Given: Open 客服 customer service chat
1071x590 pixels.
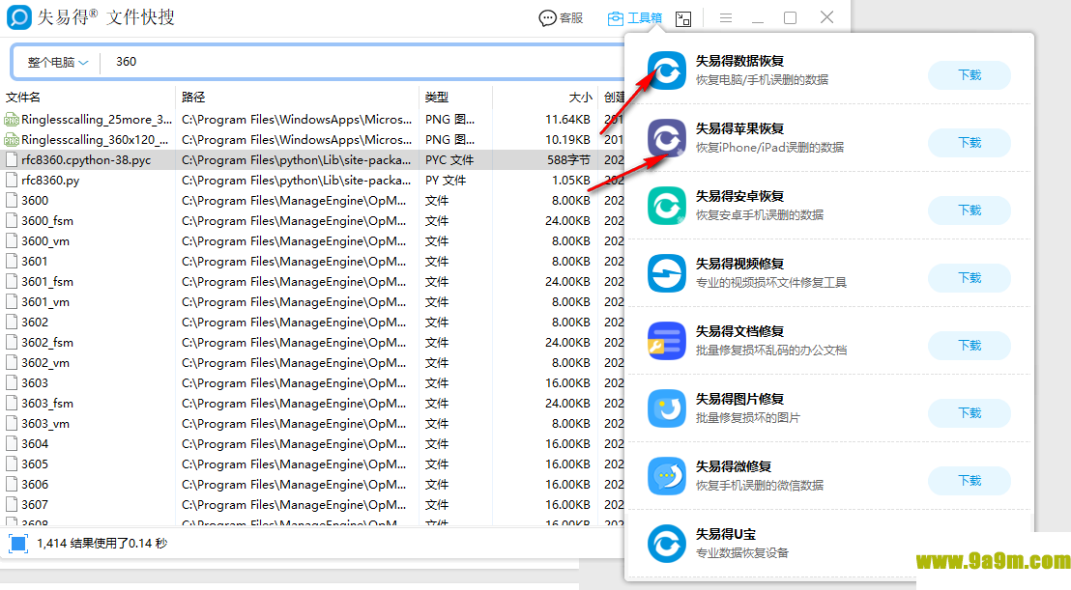Looking at the screenshot, I should [561, 17].
